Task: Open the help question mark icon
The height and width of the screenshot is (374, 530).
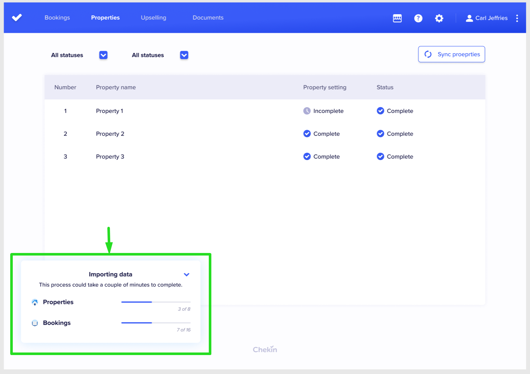Action: coord(418,18)
